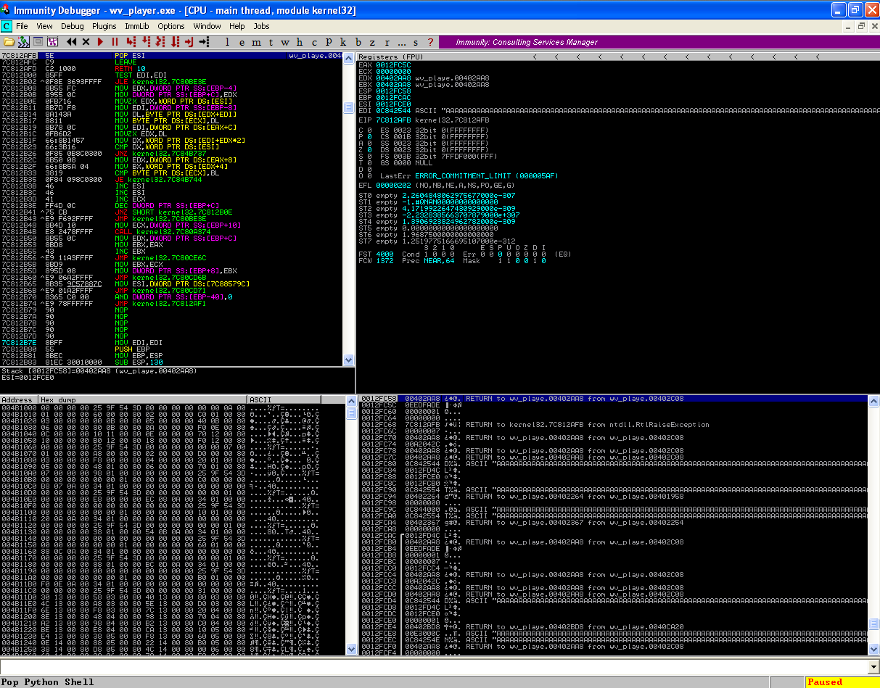The width and height of the screenshot is (880, 688).
Task: Show patches with 'P' button
Action: [329, 42]
